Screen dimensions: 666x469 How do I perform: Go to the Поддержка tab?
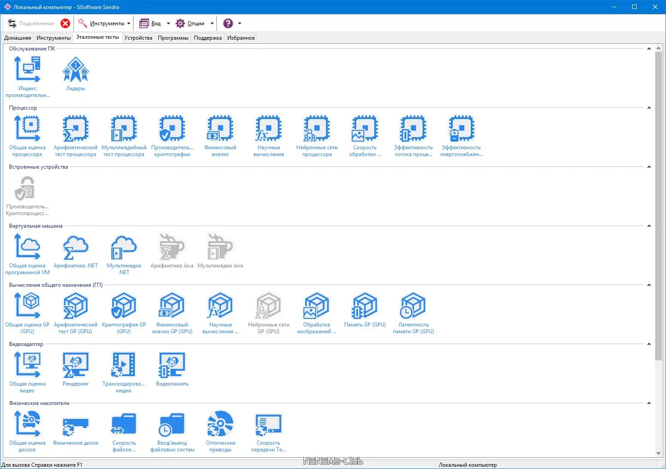click(x=208, y=38)
